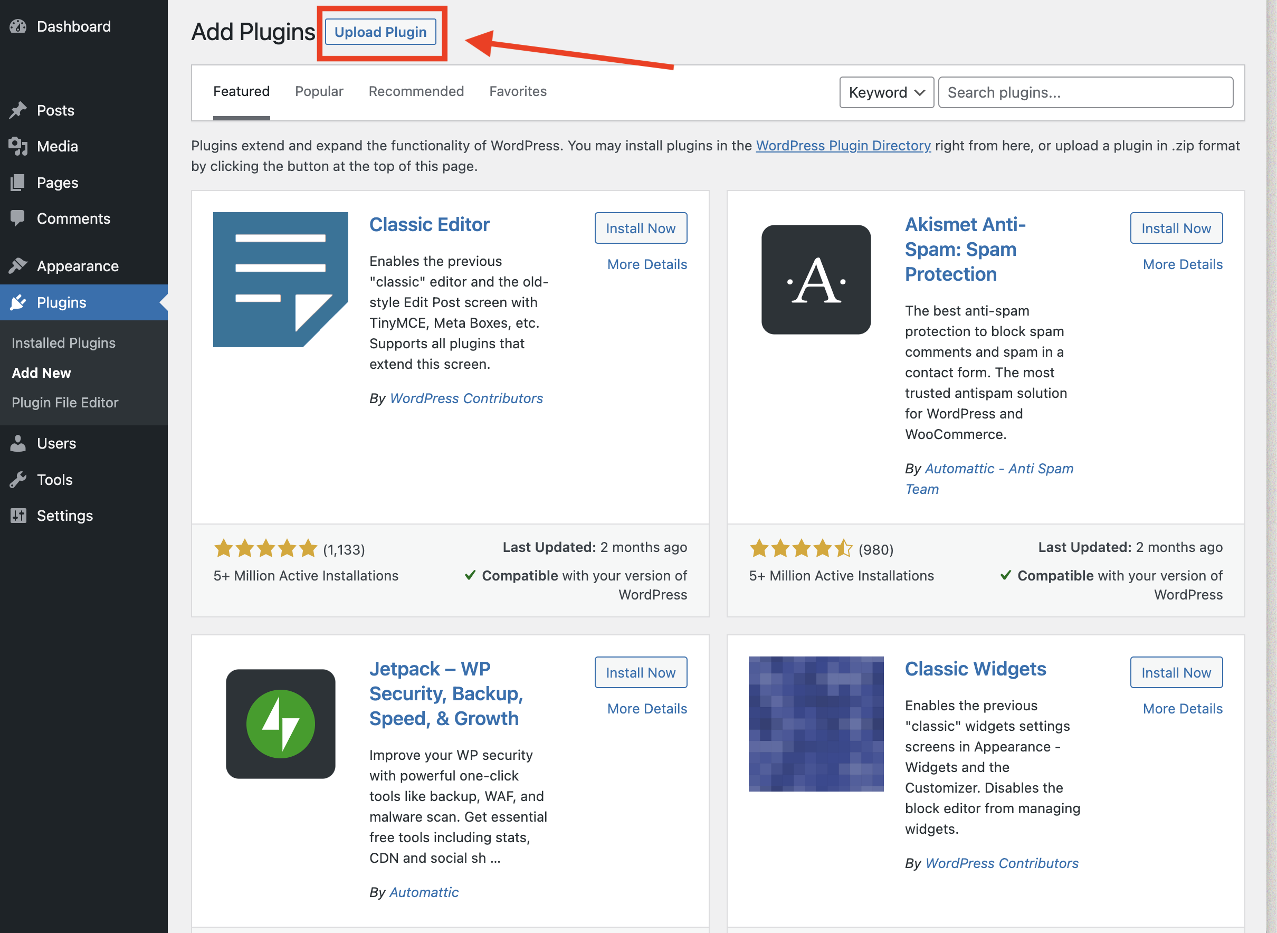Screen dimensions: 1277x933
Task: Switch to the Popular tab
Action: 319,91
